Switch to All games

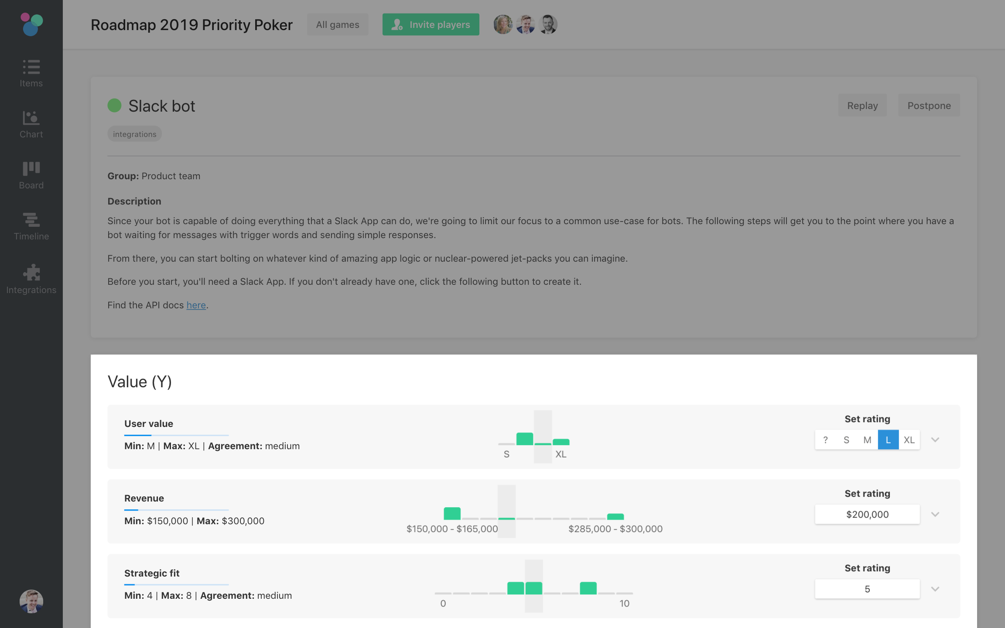pyautogui.click(x=337, y=24)
